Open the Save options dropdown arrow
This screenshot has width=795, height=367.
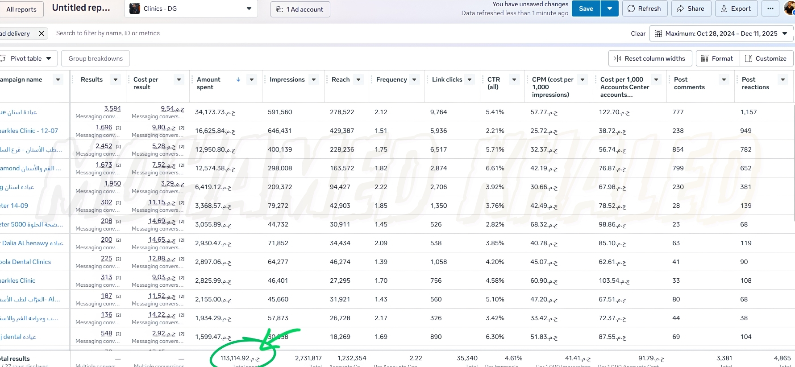[x=609, y=8]
